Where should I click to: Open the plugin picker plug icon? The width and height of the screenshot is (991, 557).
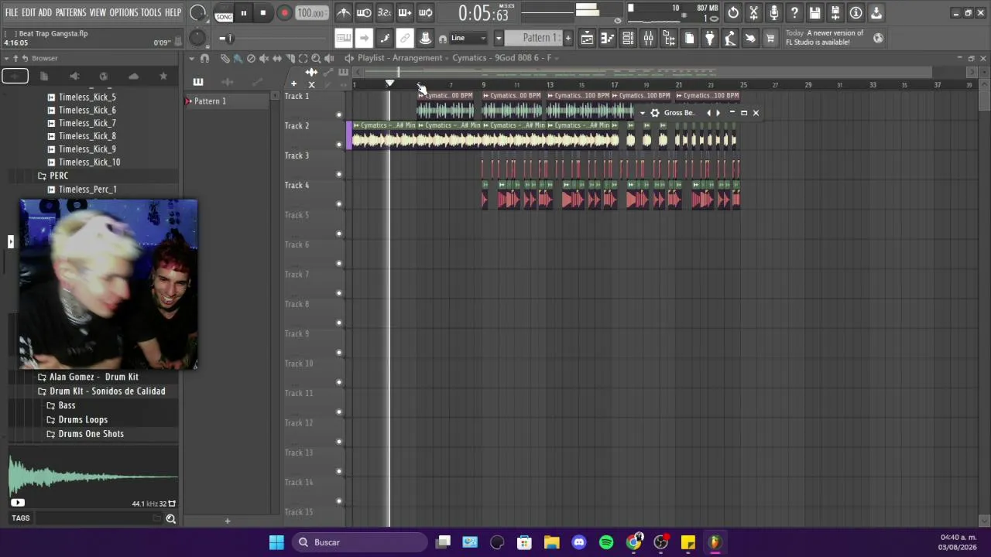tap(709, 39)
